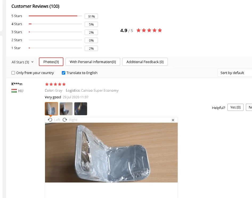Open the third review photo thumbnail
The height and width of the screenshot is (198, 252).
click(81, 109)
